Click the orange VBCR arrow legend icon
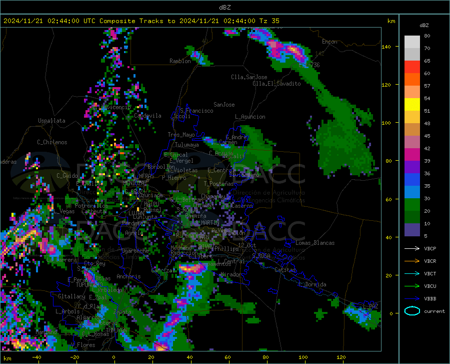The width and height of the screenshot is (450, 364). (412, 261)
